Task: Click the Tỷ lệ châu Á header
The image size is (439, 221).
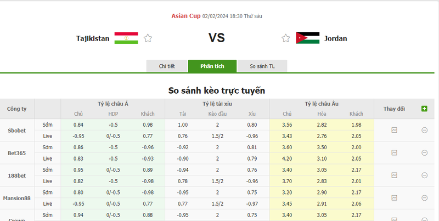Action: 113,104
